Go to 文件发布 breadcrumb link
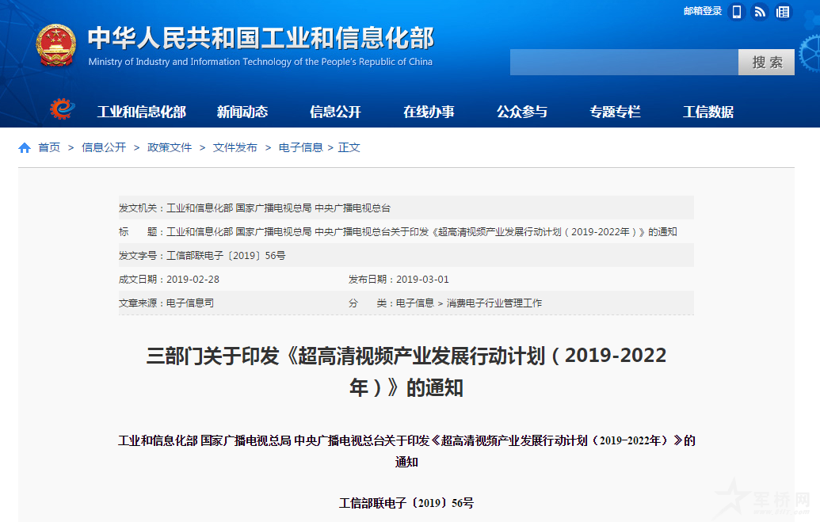 [235, 147]
